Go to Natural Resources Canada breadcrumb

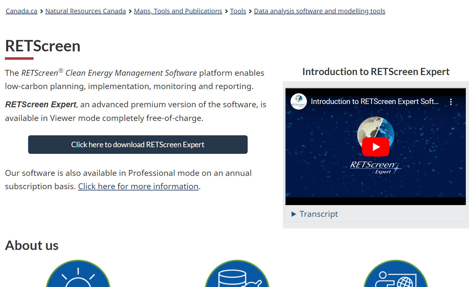(x=85, y=11)
